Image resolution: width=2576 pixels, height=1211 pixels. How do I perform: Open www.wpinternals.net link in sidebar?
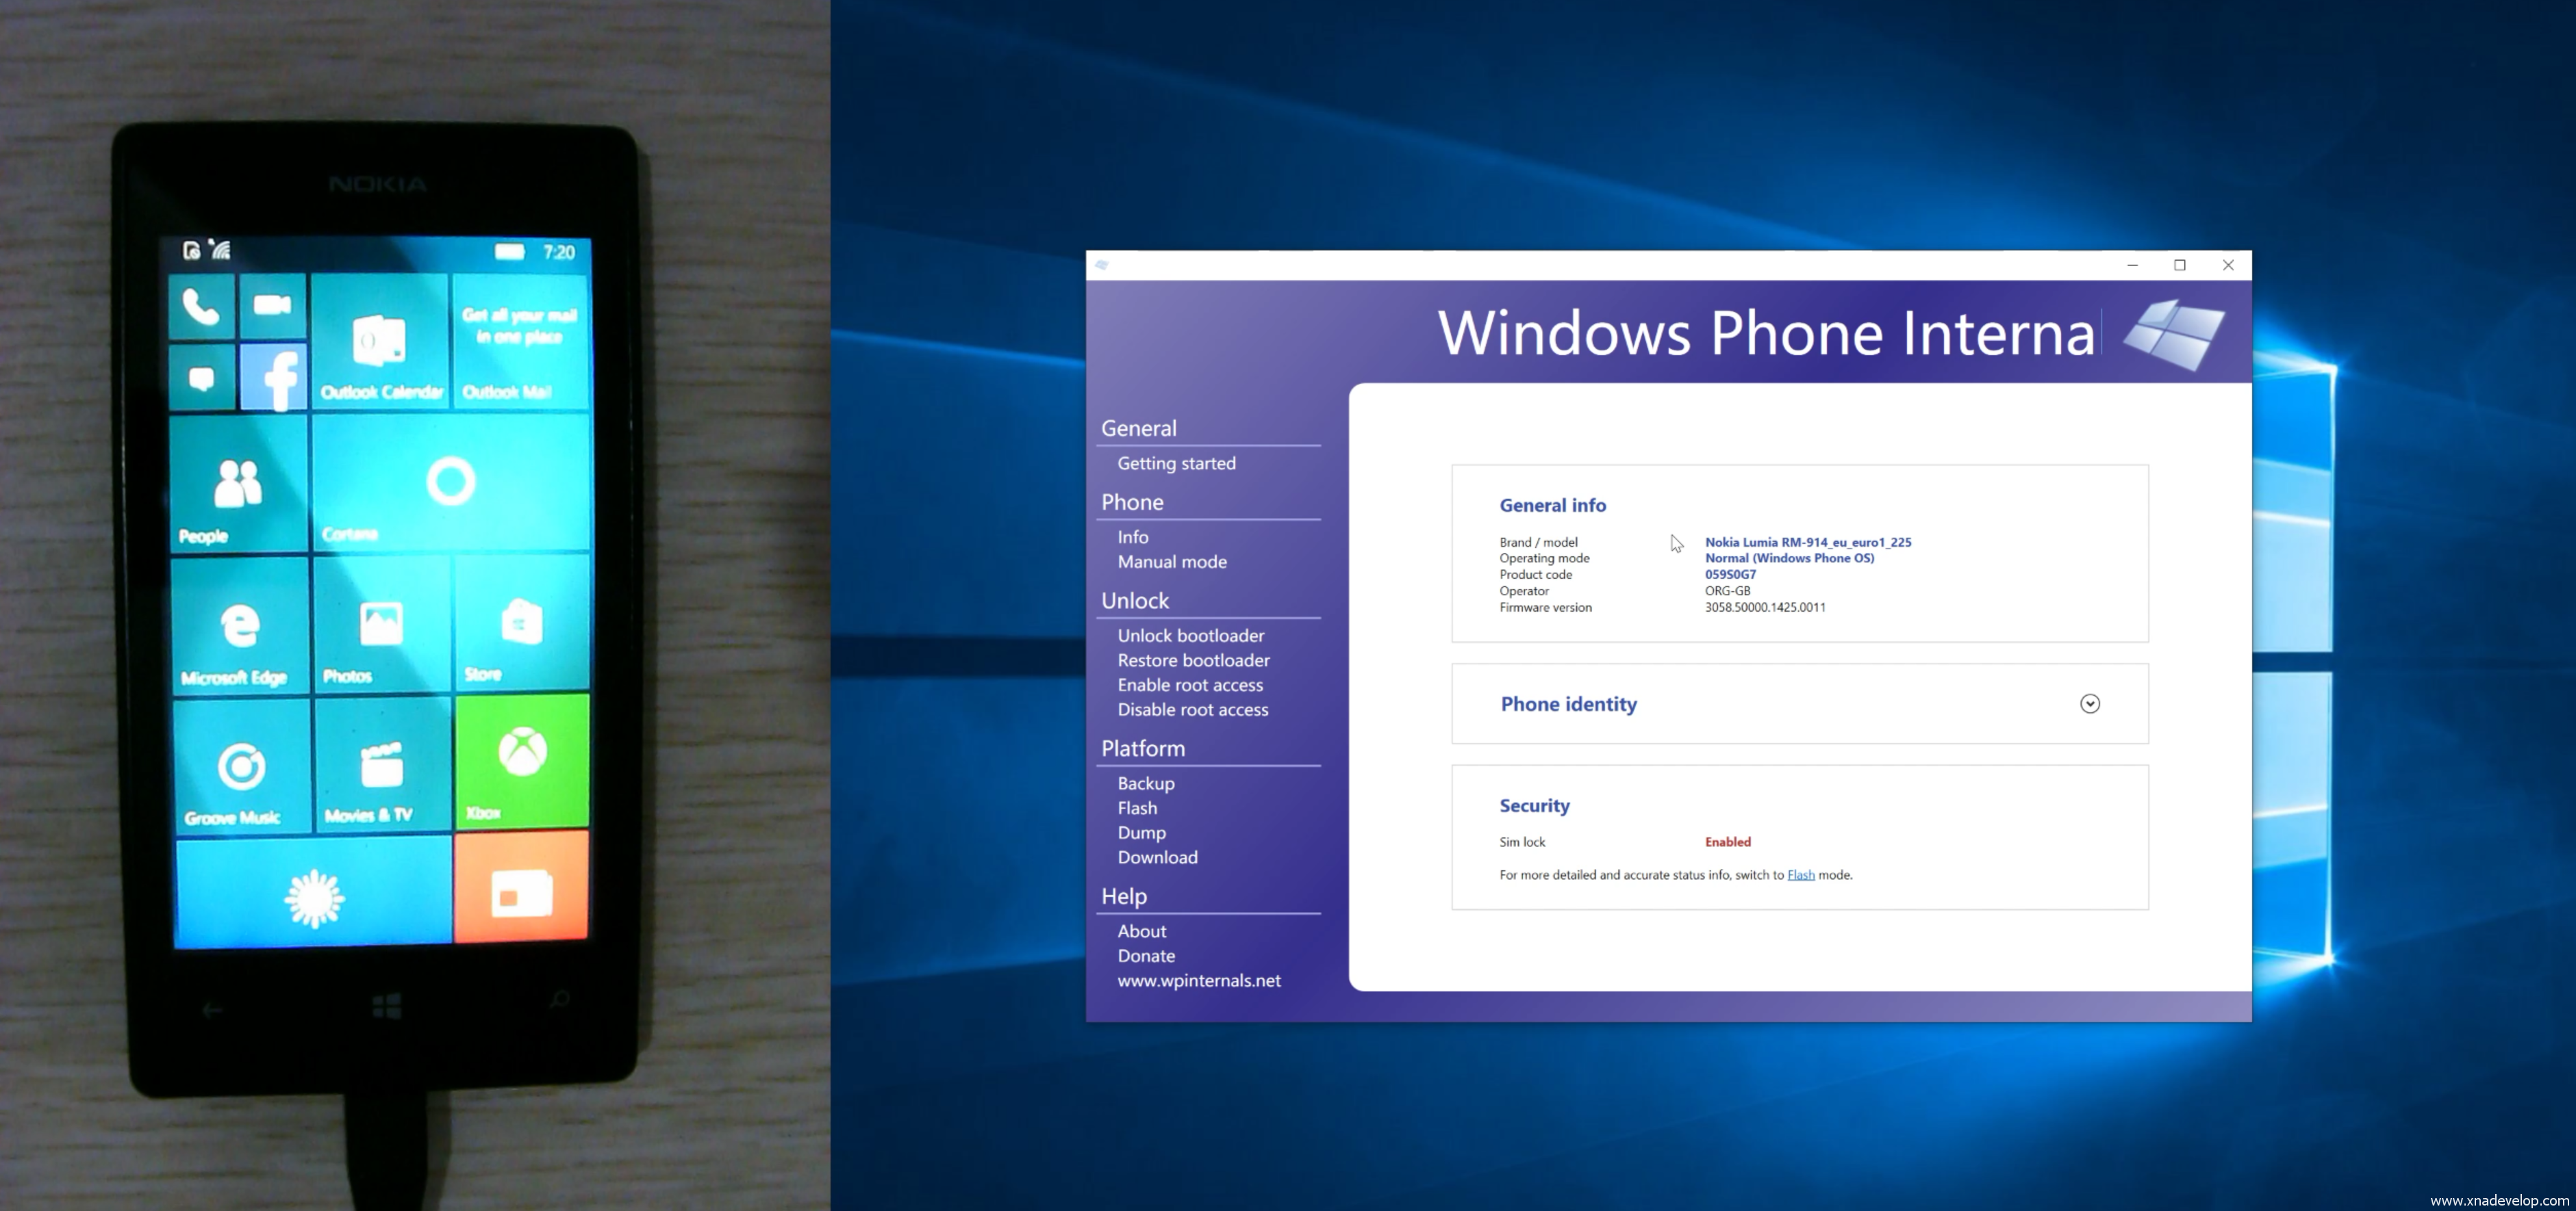coord(1198,981)
